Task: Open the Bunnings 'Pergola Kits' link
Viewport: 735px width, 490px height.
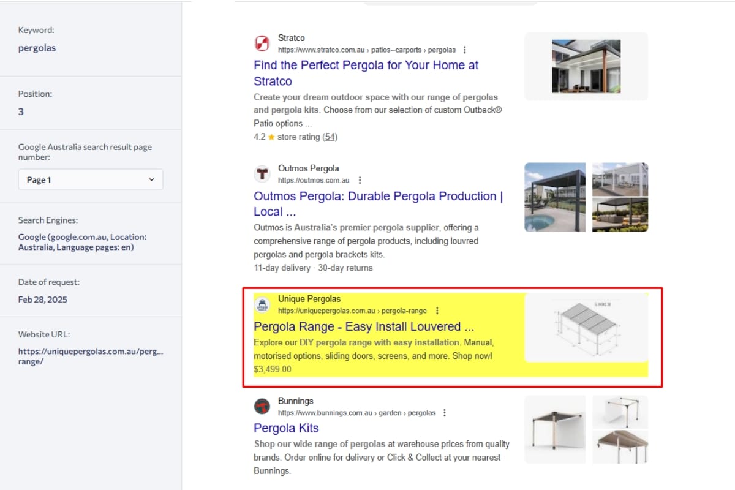Action: pyautogui.click(x=286, y=428)
